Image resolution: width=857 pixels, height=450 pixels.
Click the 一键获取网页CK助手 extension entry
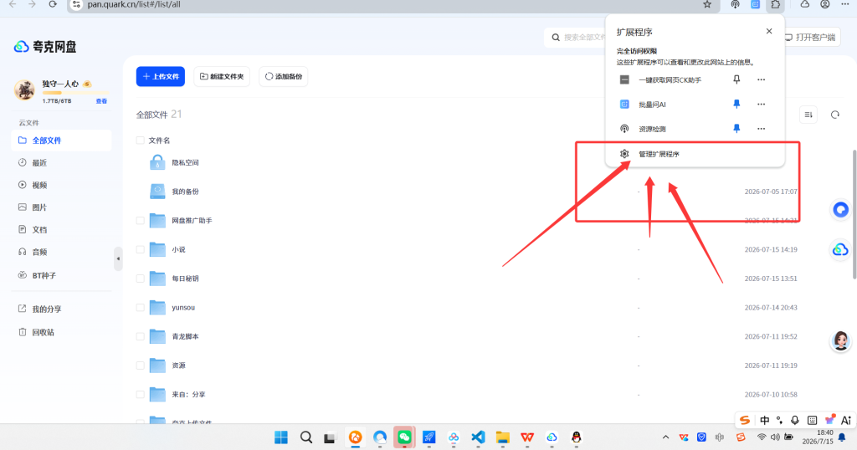tap(670, 79)
